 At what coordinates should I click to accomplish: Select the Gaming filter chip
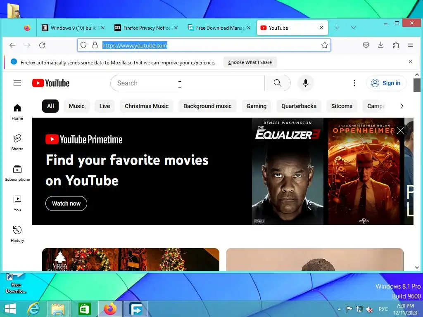256,106
